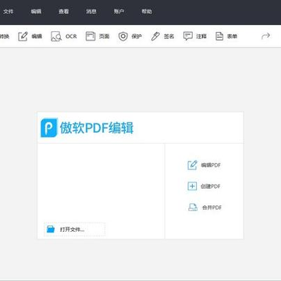
Task: Click the 保护 shield icon
Action: (x=123, y=36)
